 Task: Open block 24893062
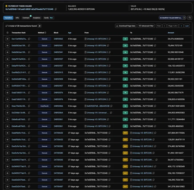[x=58, y=39]
